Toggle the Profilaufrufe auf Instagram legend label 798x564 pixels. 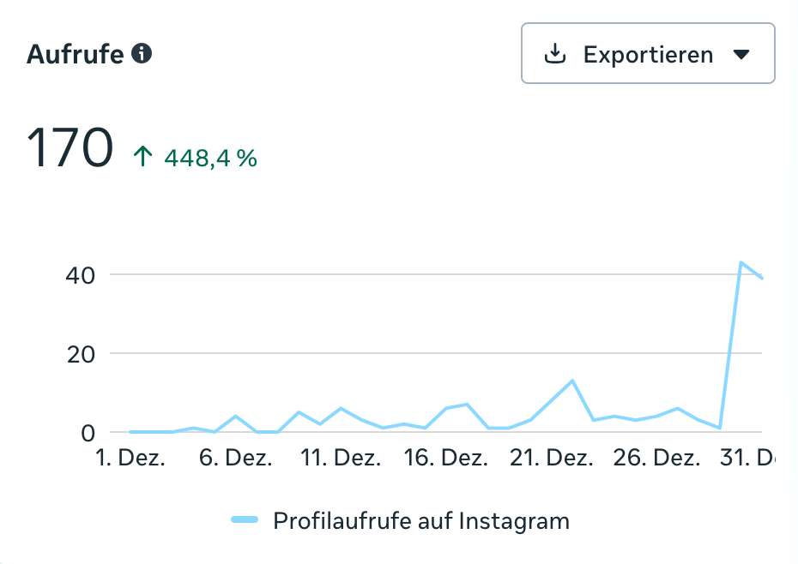[421, 520]
